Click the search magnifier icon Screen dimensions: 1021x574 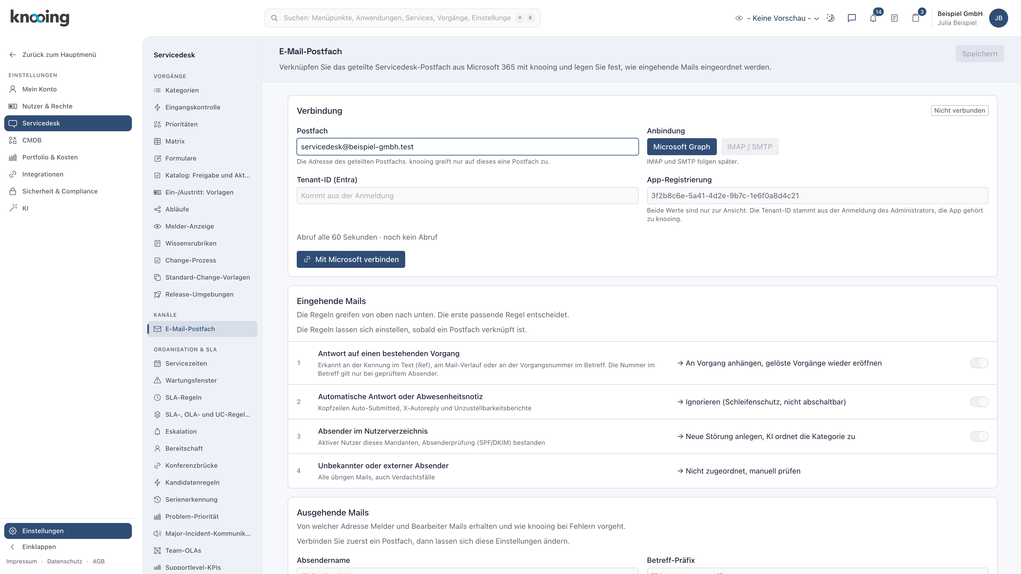point(274,18)
